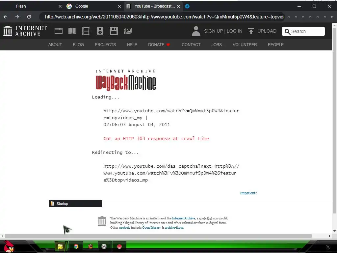Open the footer Internet Archive link
Image resolution: width=337 pixels, height=253 pixels.
coord(184,218)
